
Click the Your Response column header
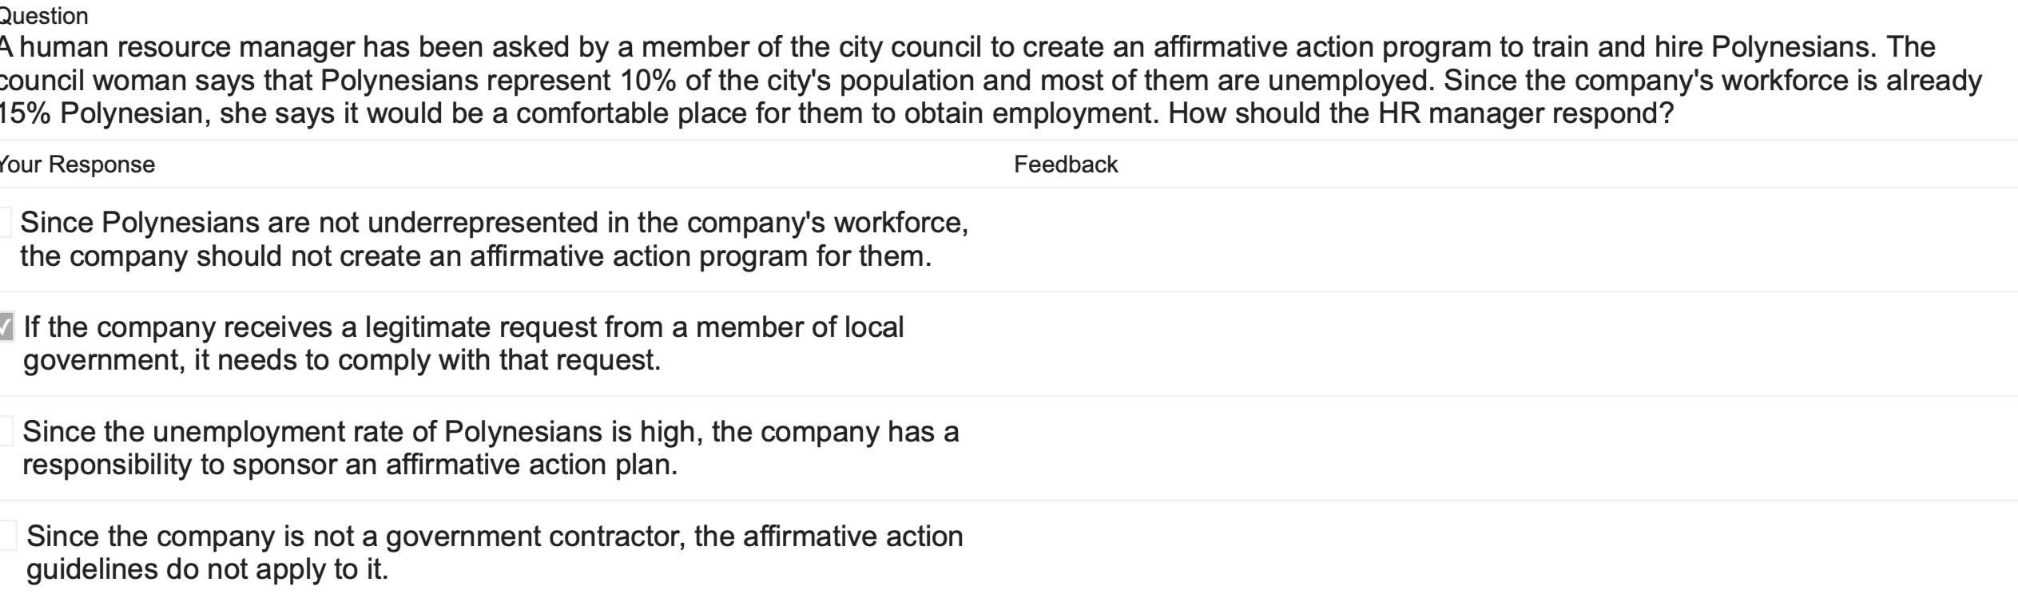coord(76,166)
